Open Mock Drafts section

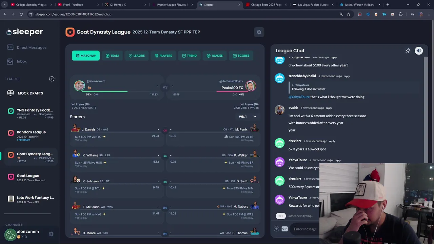pyautogui.click(x=25, y=93)
